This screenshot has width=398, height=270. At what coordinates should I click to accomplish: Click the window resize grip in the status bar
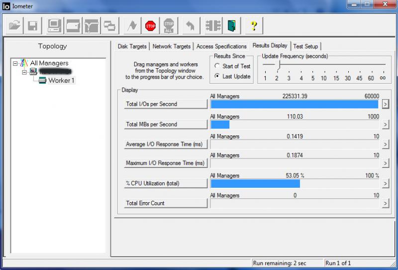[393, 264]
